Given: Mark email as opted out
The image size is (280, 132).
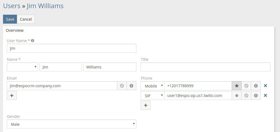Looking at the screenshot, I should tap(122, 86).
